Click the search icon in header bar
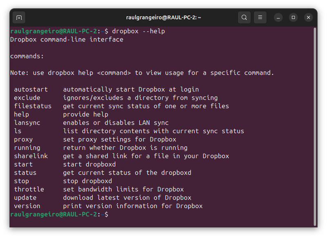This screenshot has height=238, width=327. [244, 17]
